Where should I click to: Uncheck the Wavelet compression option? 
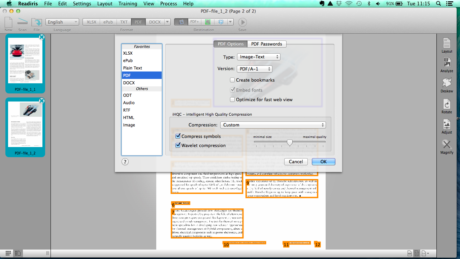178,146
